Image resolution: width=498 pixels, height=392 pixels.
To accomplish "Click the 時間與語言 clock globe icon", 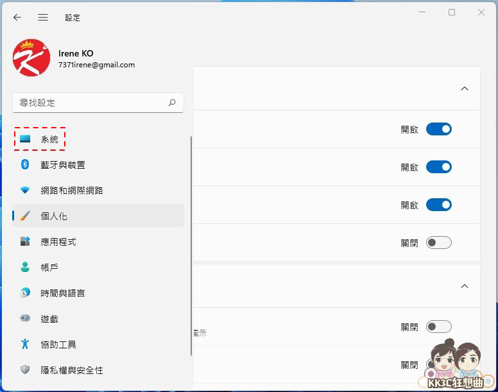I will point(25,293).
